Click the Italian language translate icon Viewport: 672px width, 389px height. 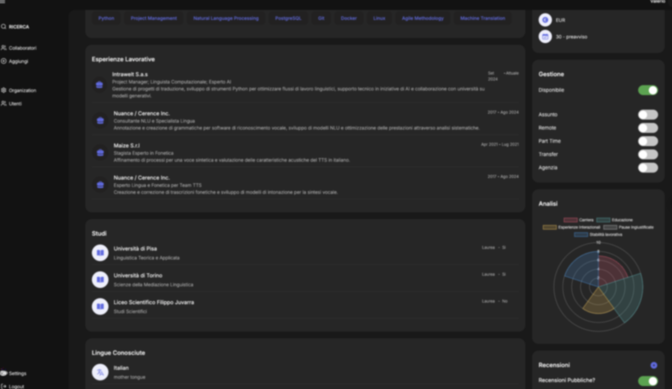coord(100,372)
